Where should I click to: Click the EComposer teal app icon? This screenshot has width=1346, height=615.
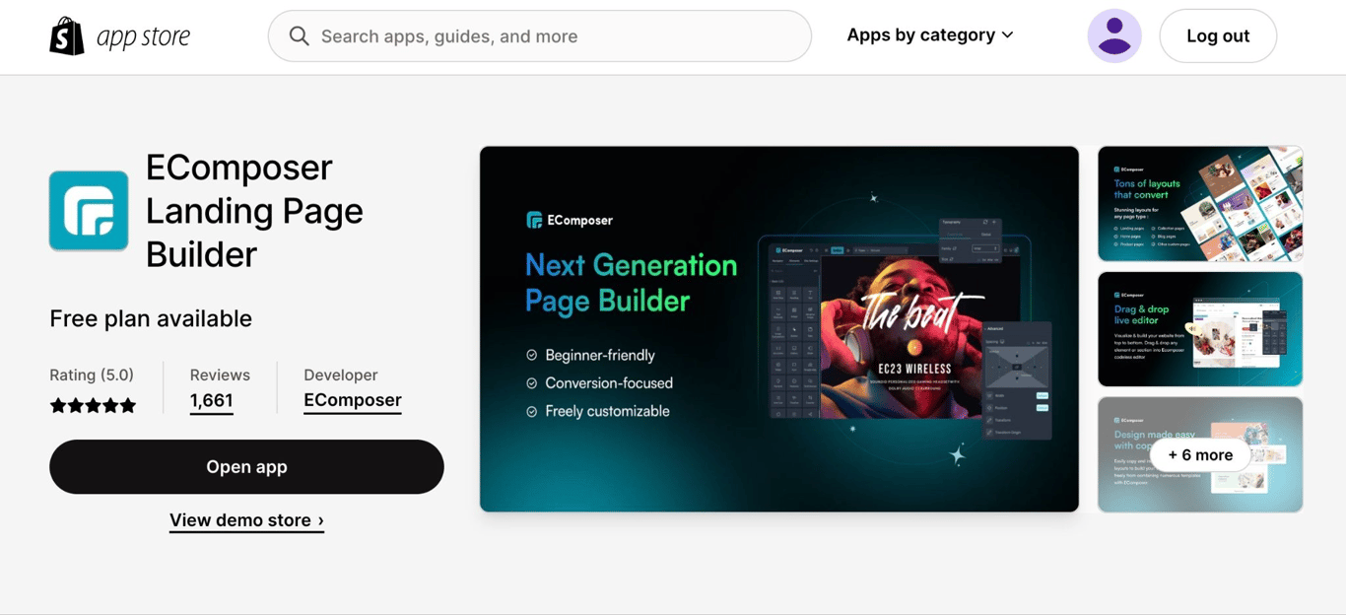click(x=89, y=211)
